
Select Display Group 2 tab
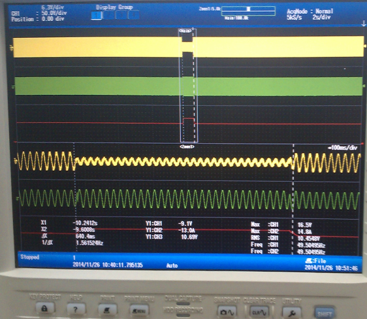pyautogui.click(x=109, y=16)
